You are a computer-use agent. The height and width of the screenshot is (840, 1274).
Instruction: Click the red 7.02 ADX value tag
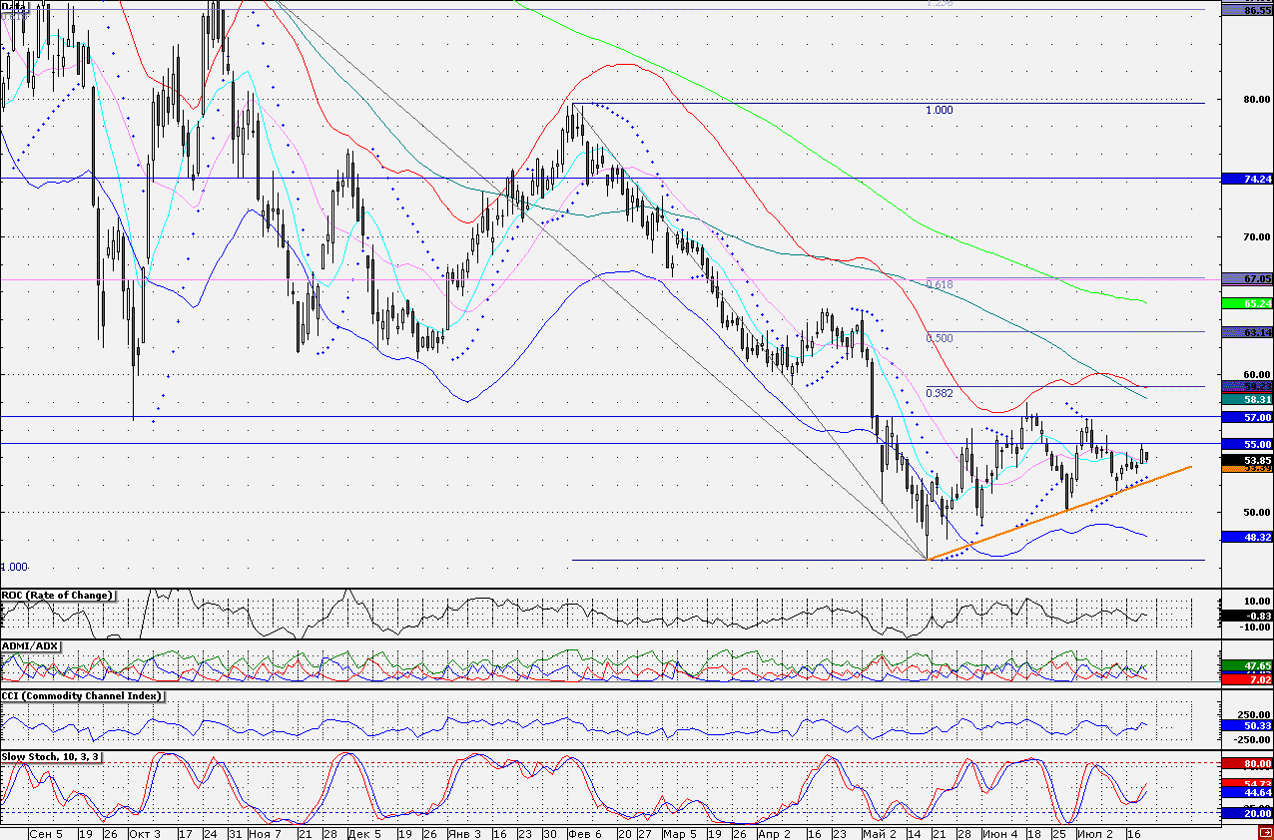[1248, 679]
